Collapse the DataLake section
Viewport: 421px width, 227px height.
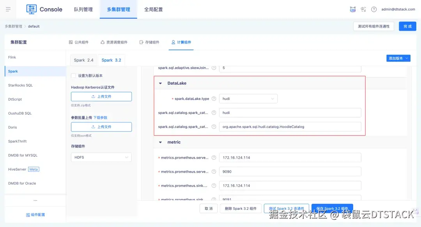point(160,83)
